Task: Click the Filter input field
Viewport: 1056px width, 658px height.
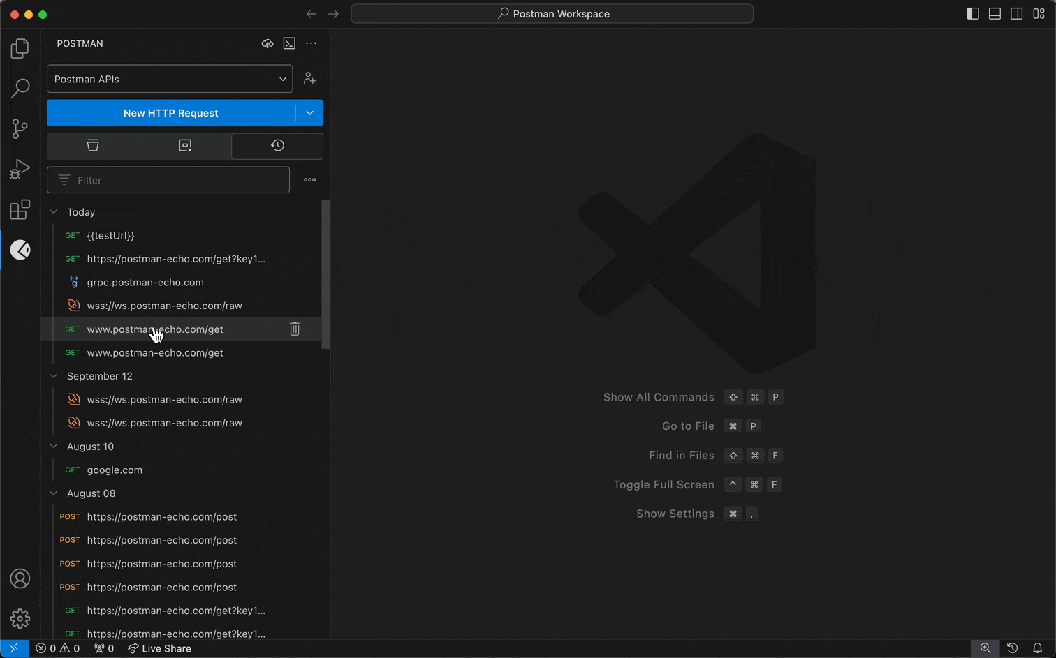Action: [x=168, y=180]
